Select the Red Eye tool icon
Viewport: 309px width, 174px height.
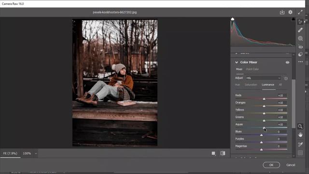point(300,47)
